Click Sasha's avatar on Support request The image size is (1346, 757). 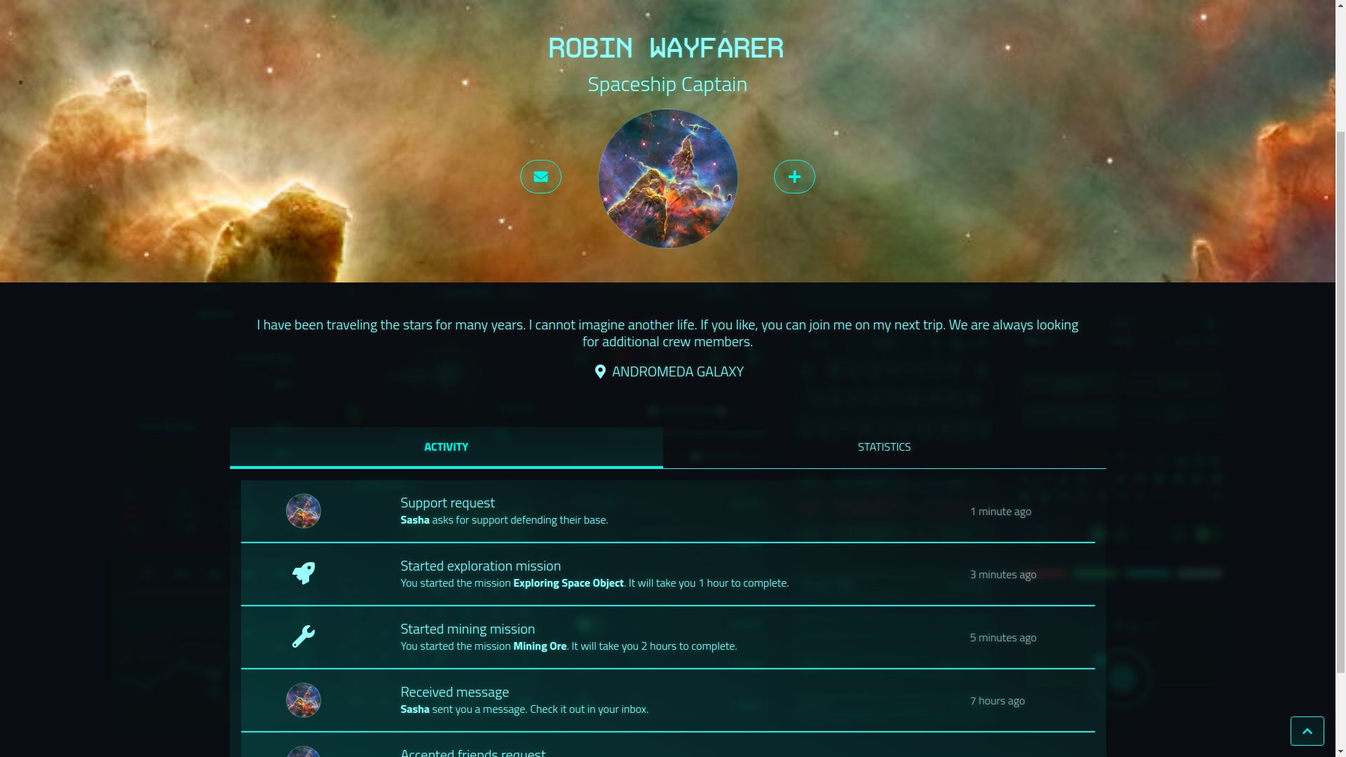coord(304,511)
